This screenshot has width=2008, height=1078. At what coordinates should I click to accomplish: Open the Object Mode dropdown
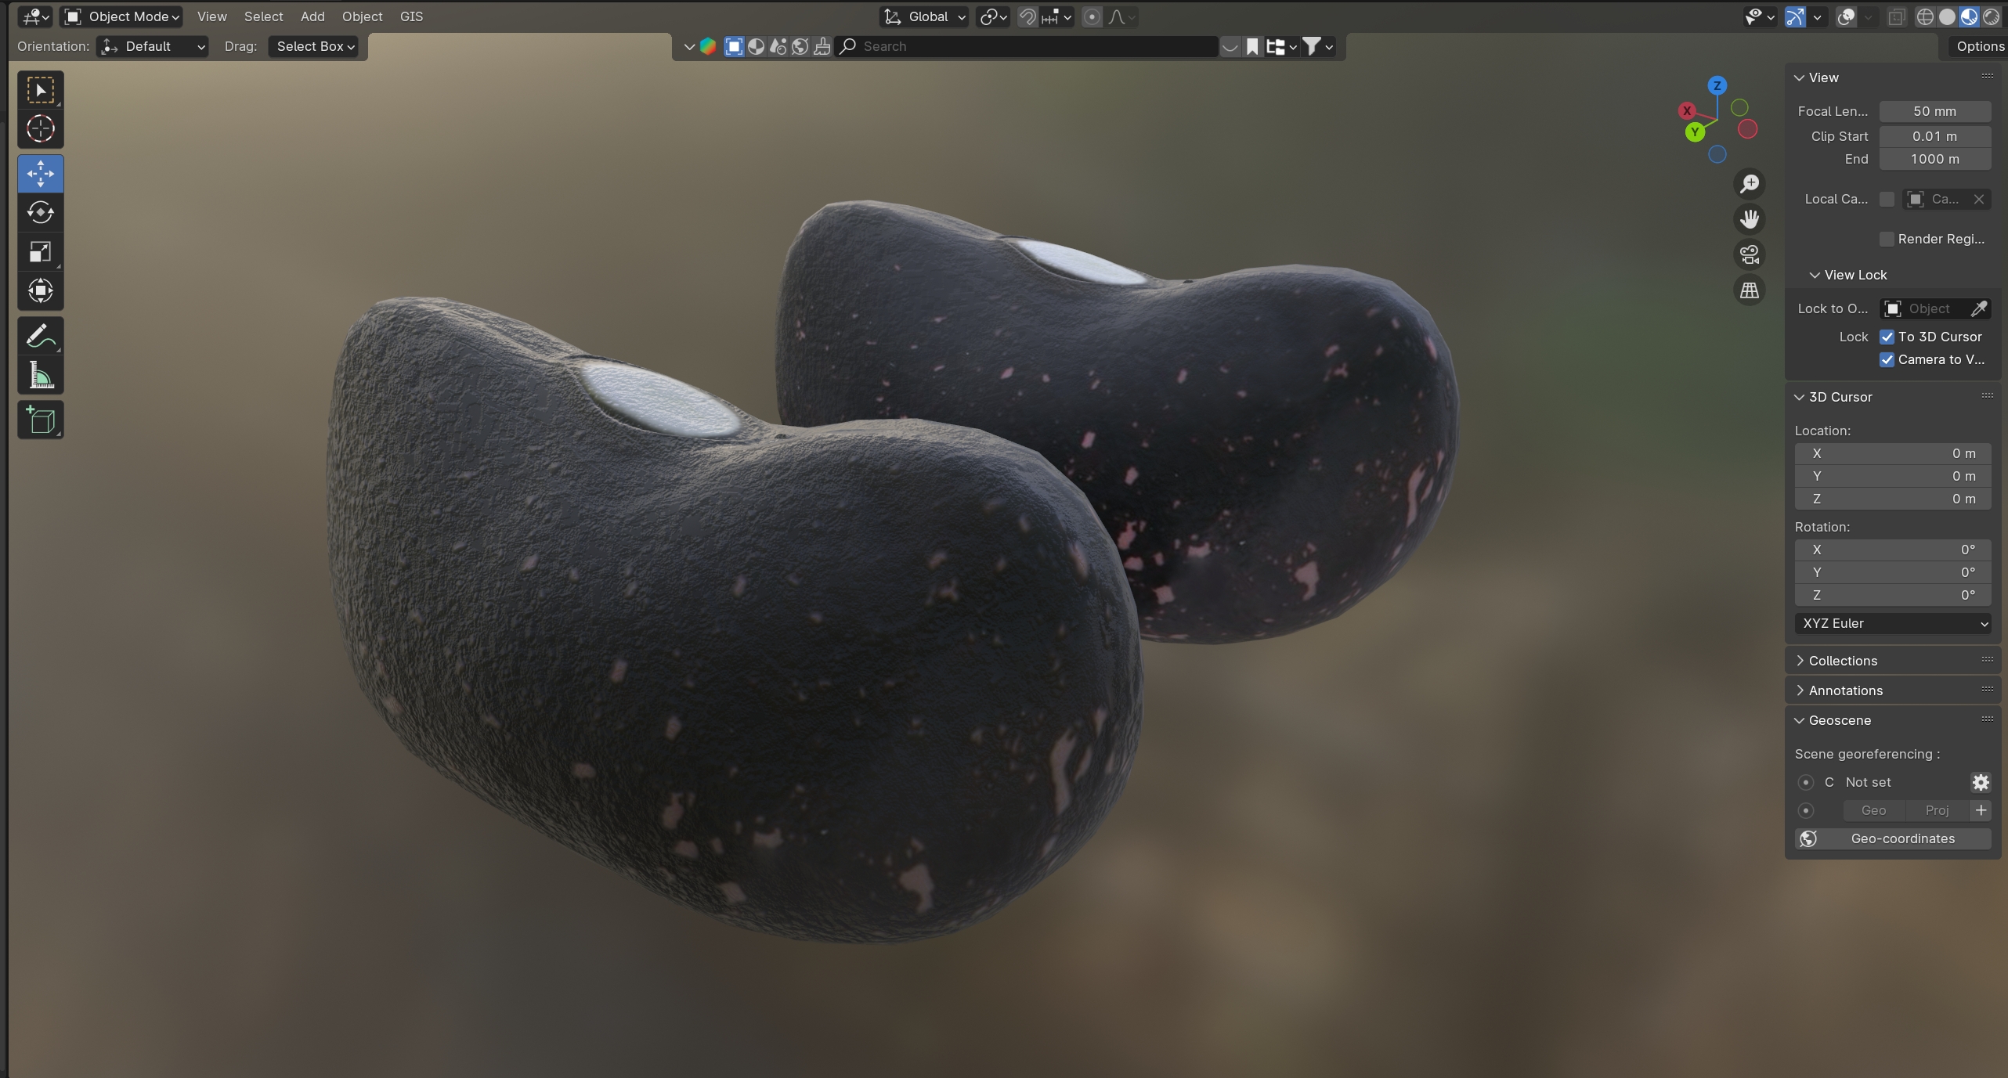121,16
